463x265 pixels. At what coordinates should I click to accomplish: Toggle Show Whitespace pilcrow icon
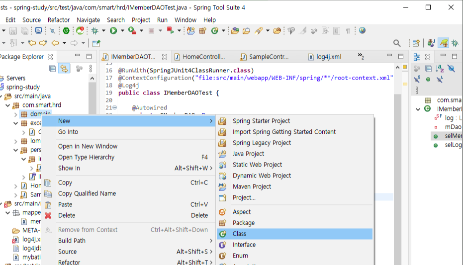click(x=348, y=31)
